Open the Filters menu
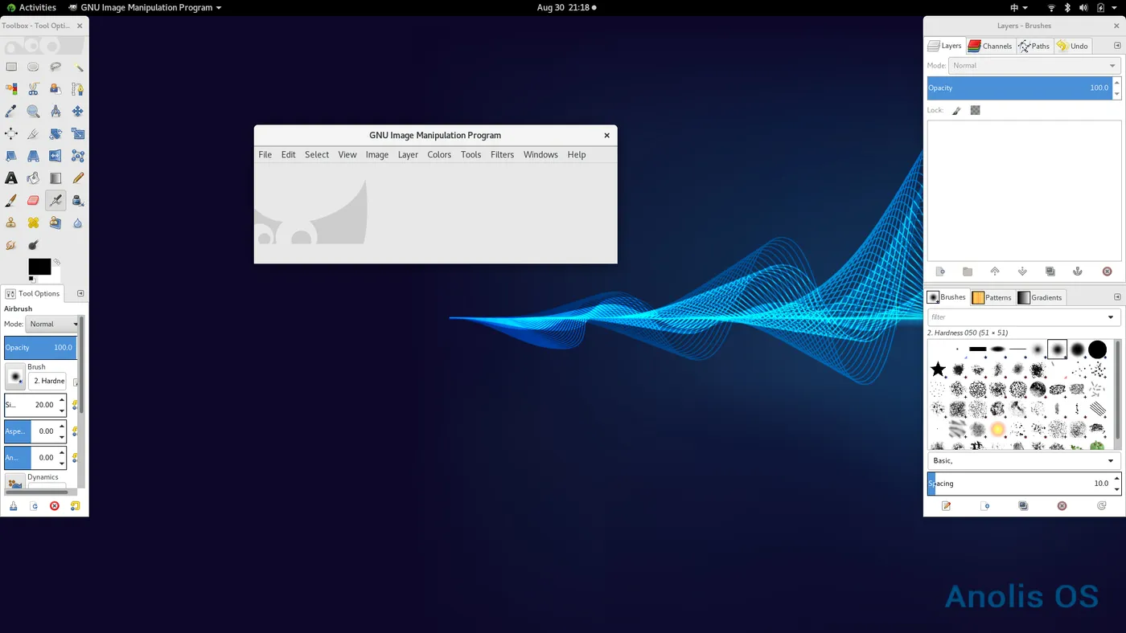Screen dimensions: 1126x633 (502, 155)
